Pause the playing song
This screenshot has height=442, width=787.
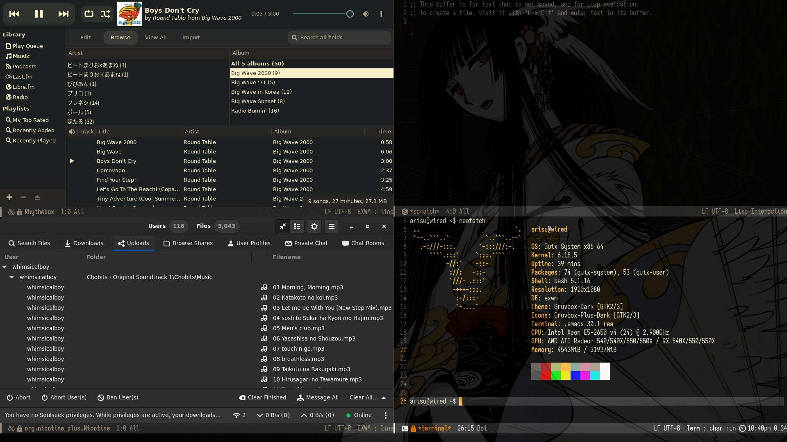tap(39, 14)
